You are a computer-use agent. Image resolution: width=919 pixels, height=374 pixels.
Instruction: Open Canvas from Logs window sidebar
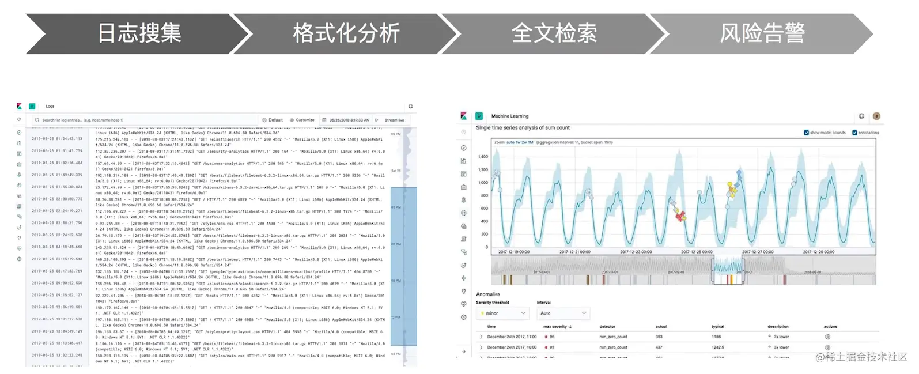[x=19, y=164]
